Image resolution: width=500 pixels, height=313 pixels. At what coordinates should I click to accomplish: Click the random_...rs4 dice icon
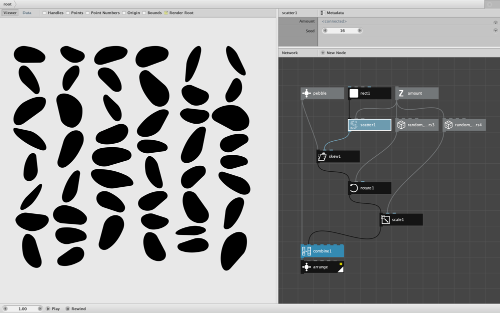(448, 125)
